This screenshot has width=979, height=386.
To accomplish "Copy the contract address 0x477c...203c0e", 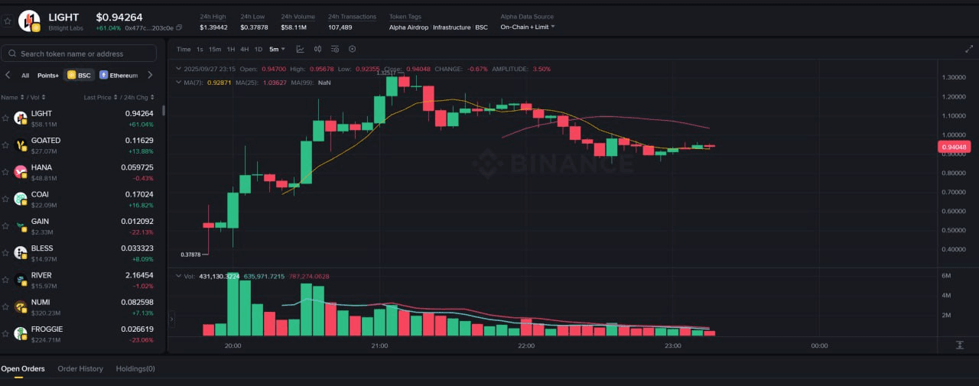I will (x=179, y=28).
